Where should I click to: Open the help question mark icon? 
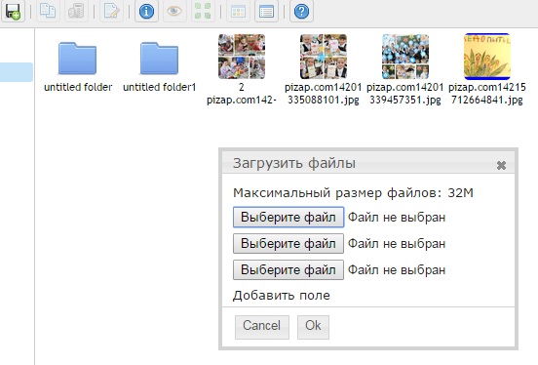[301, 12]
